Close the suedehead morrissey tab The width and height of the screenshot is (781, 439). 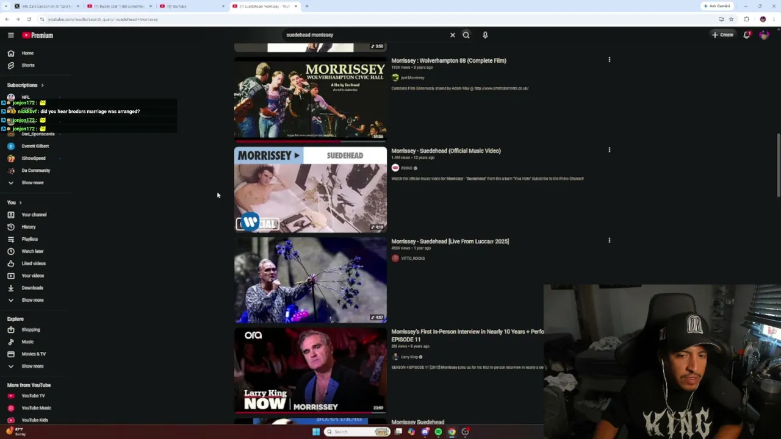point(296,6)
